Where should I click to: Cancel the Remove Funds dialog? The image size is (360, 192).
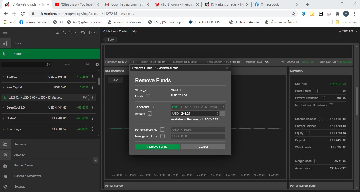[203, 147]
